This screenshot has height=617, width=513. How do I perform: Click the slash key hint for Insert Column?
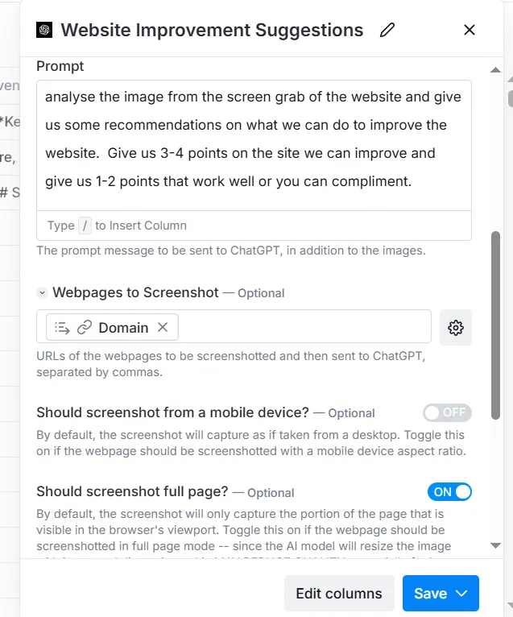click(85, 226)
